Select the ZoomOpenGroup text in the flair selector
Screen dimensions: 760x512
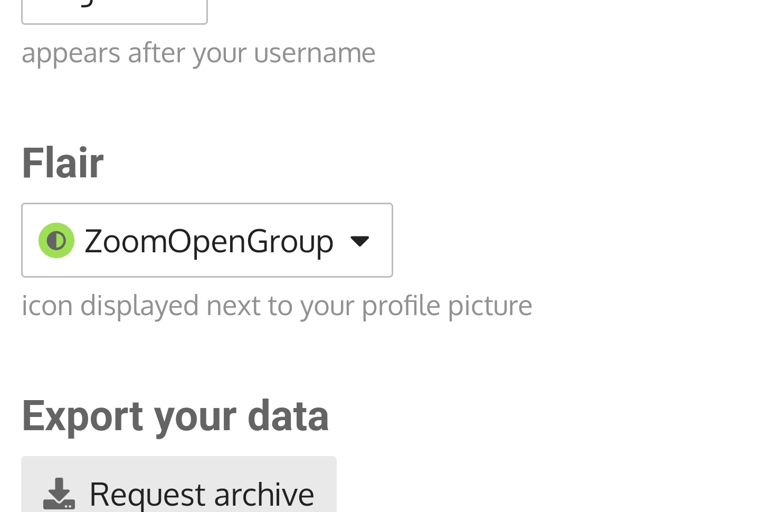tap(208, 241)
